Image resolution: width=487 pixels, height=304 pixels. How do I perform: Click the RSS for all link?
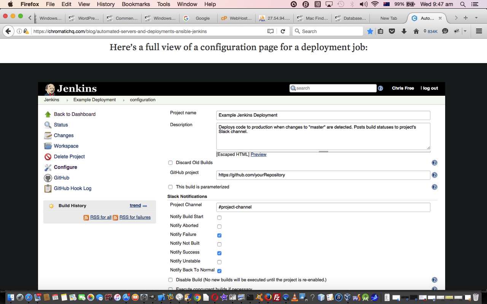click(x=101, y=217)
